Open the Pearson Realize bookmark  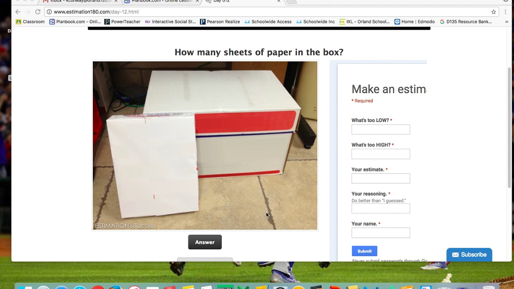[220, 22]
